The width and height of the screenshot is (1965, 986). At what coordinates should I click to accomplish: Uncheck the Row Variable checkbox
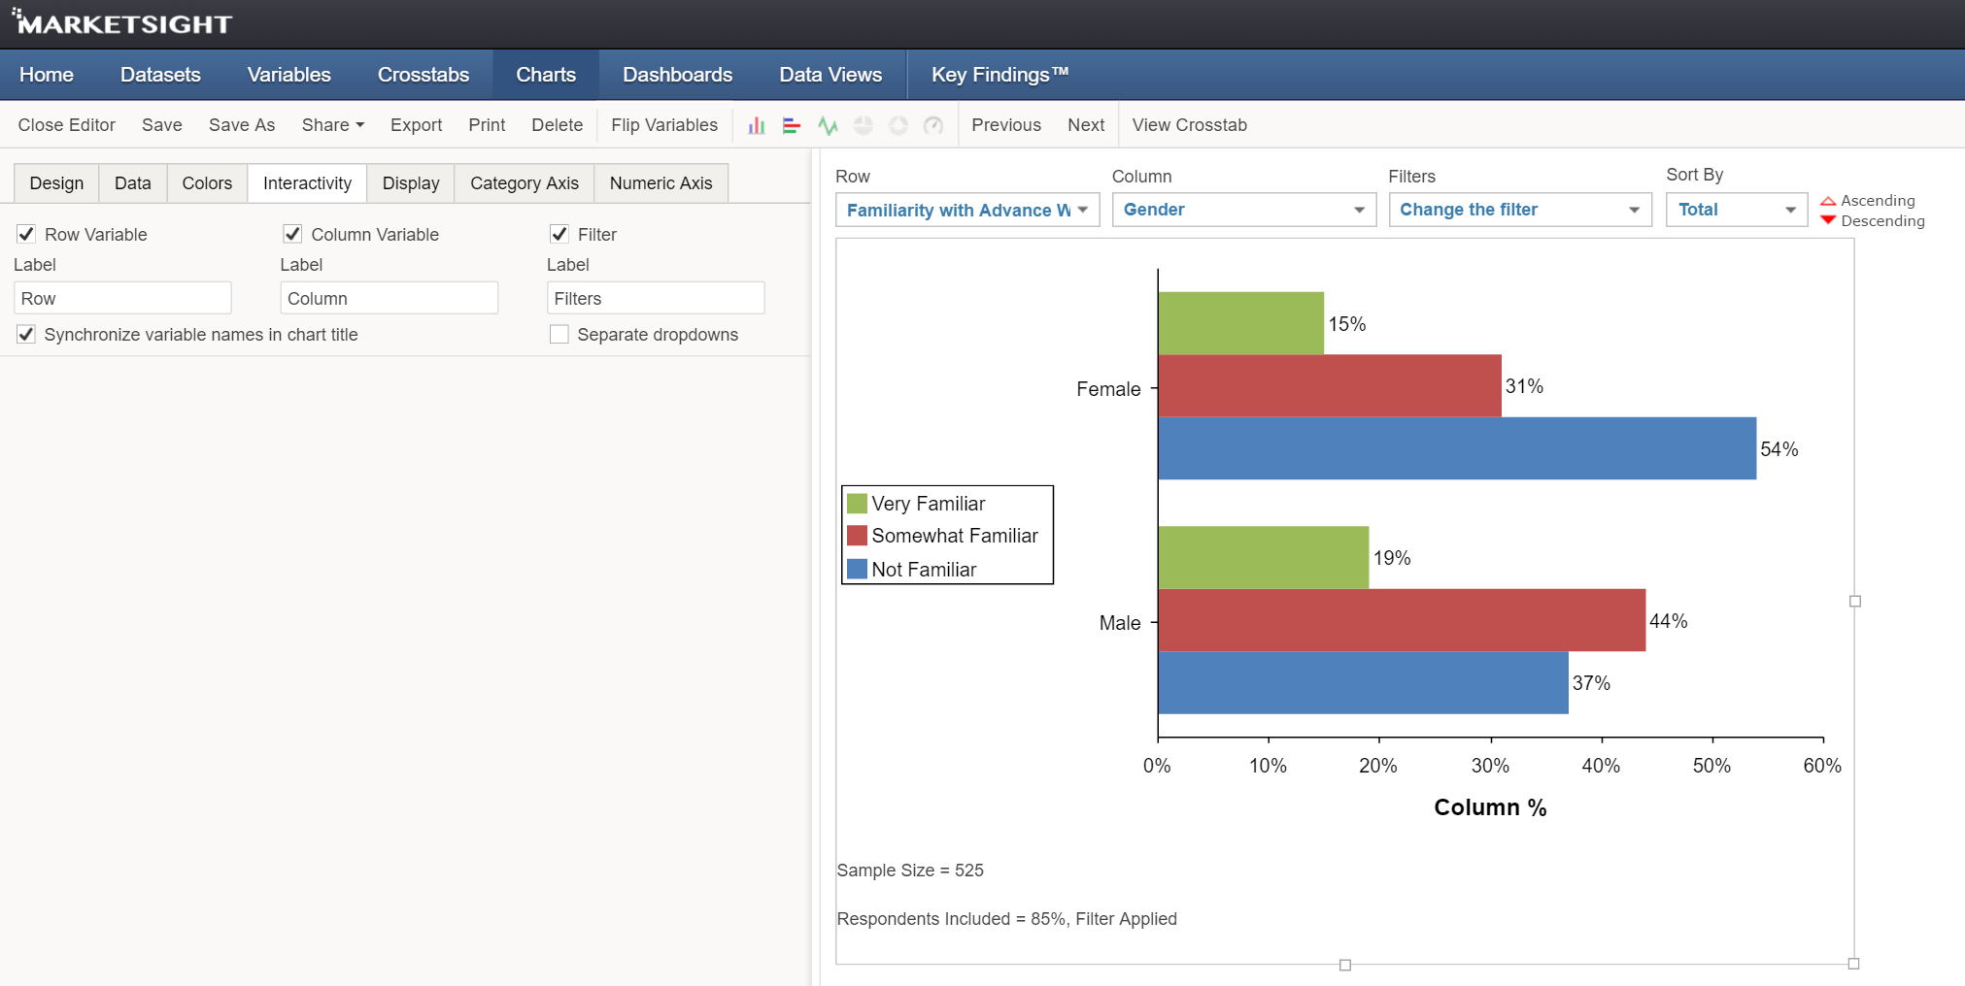pos(25,233)
